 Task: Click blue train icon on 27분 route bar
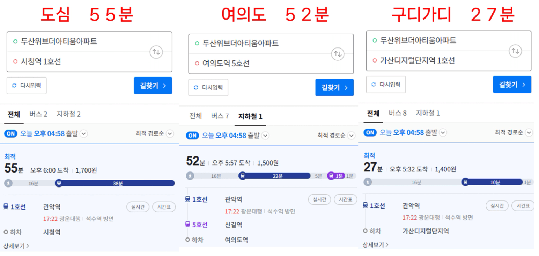465,182
